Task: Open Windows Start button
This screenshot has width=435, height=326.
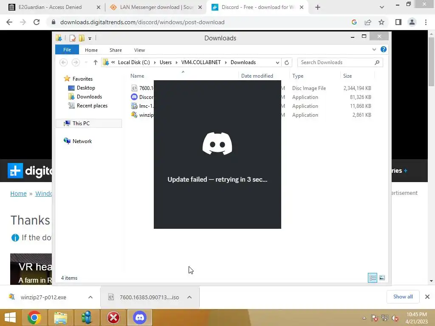Action: [10, 318]
